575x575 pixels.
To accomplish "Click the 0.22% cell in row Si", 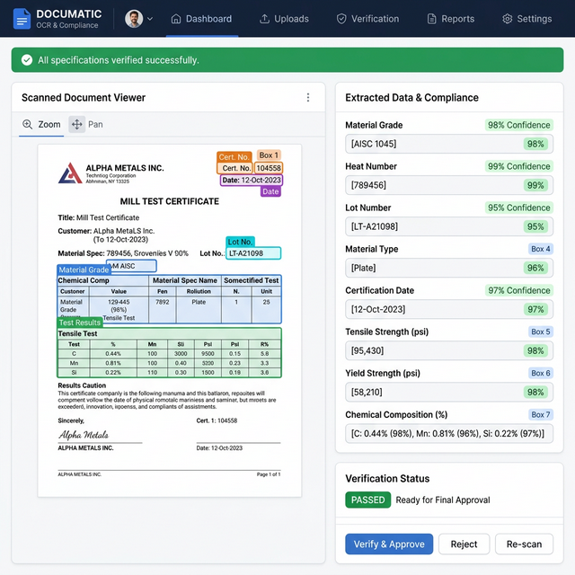I will tap(113, 373).
